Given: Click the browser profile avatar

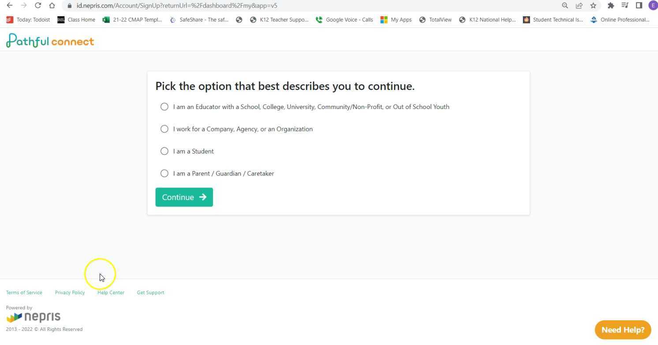Looking at the screenshot, I should click(x=653, y=6).
